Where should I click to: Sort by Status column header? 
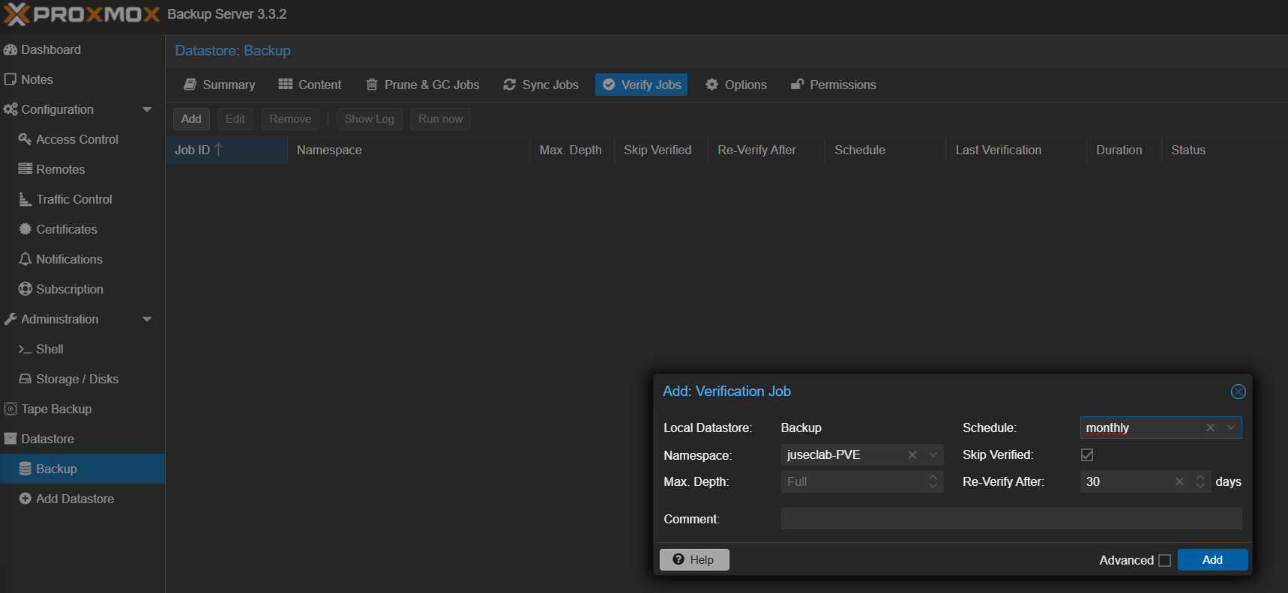[x=1224, y=150]
